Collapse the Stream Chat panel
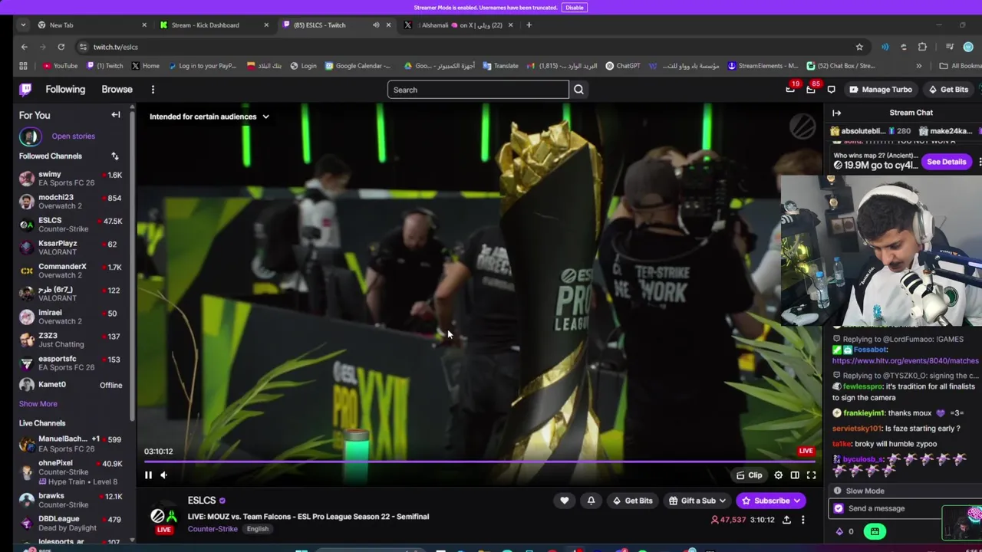The image size is (982, 552). coord(837,113)
